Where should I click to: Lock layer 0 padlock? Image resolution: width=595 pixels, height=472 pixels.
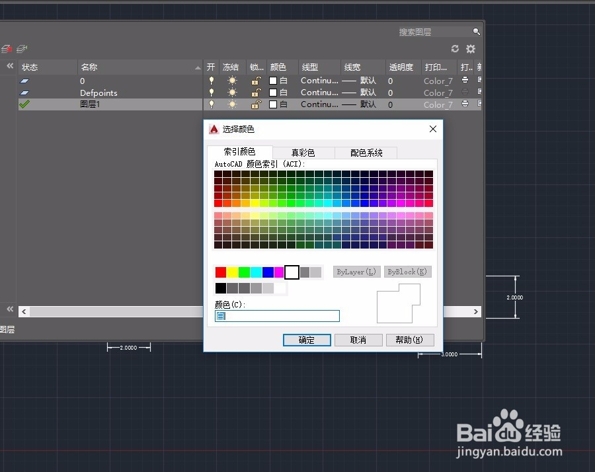coord(256,81)
